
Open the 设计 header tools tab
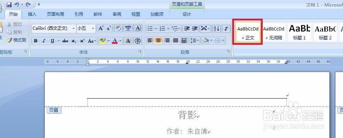pos(187,14)
